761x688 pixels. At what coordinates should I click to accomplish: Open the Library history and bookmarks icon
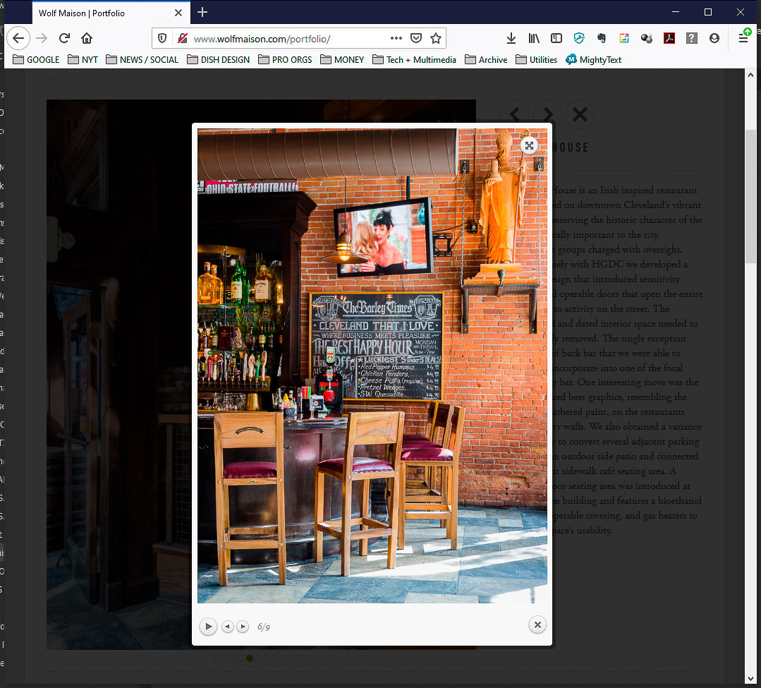(534, 38)
